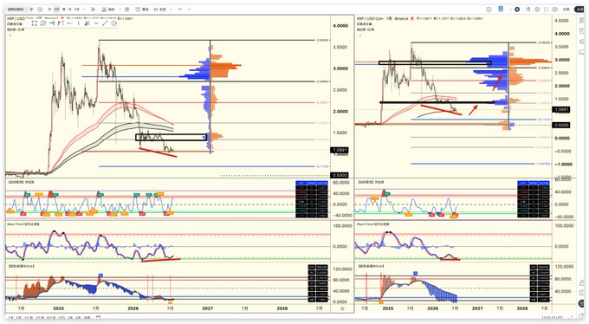Screen dimensions: 589x324
Task: Click the 2027 label on the left time axis
Action: click(x=208, y=308)
